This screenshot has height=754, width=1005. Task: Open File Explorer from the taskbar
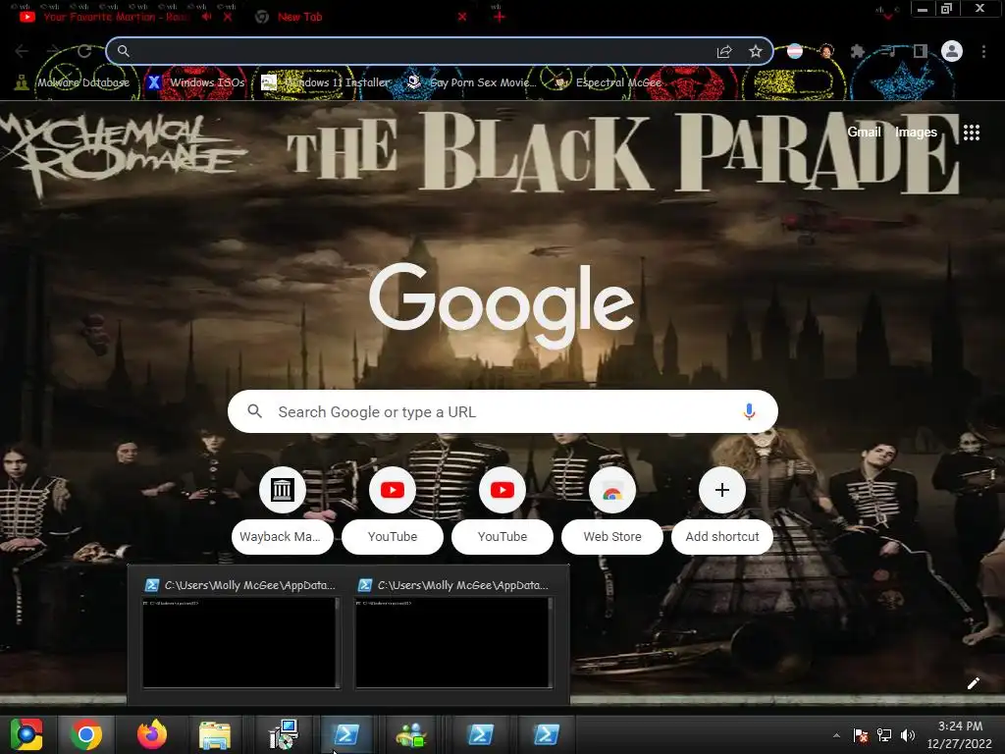point(215,734)
